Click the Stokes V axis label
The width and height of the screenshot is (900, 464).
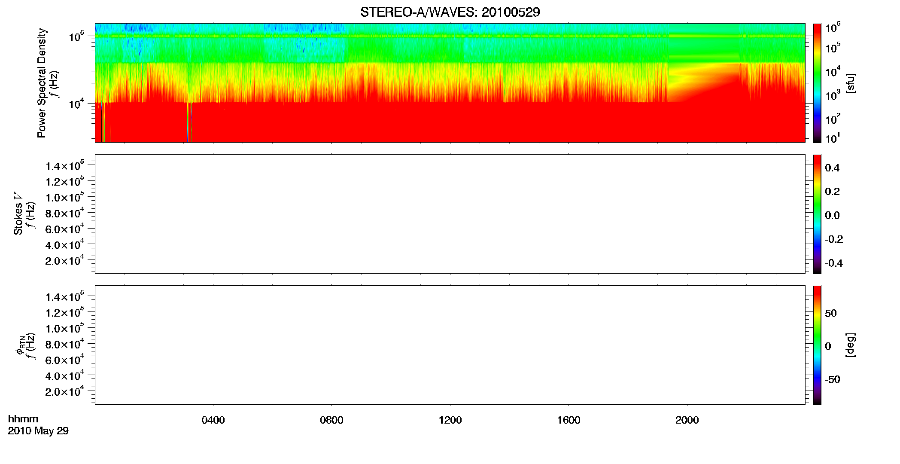[x=18, y=214]
